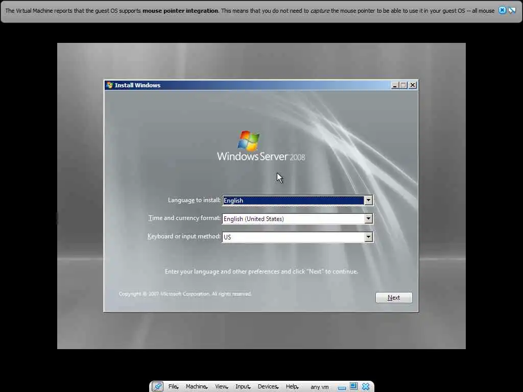Click the Install Windows title bar icon
The height and width of the screenshot is (392, 523).
109,85
